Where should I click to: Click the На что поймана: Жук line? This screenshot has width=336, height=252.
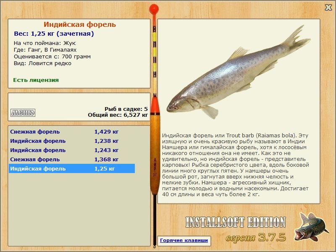coord(45,43)
